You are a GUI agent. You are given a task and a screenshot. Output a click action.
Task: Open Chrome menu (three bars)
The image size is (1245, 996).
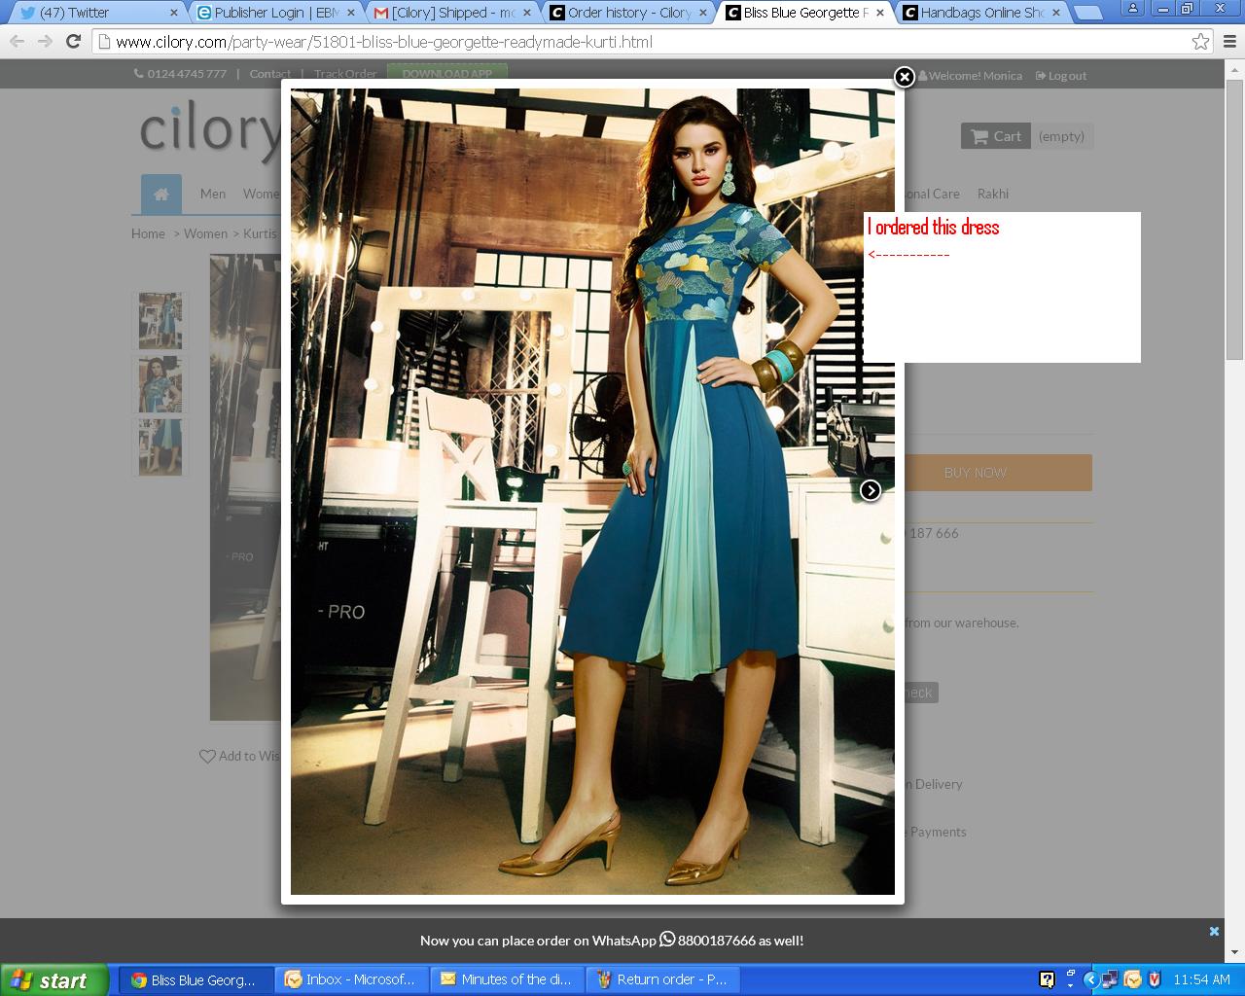pyautogui.click(x=1230, y=42)
